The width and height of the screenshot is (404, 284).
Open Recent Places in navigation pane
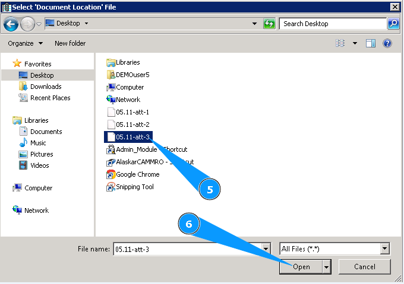click(50, 98)
